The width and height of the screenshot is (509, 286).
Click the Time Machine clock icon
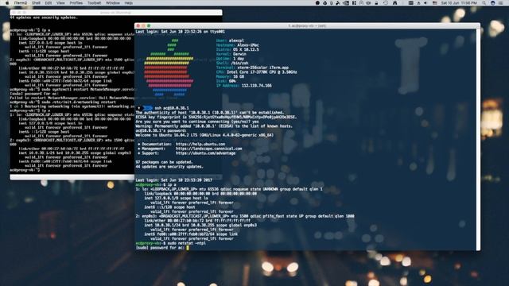pos(386,3)
